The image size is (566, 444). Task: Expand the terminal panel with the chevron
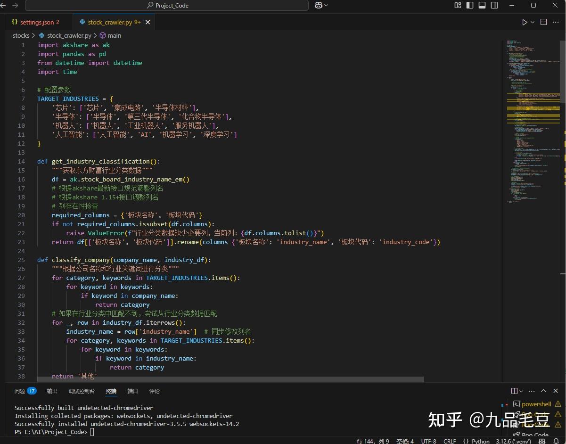543,391
